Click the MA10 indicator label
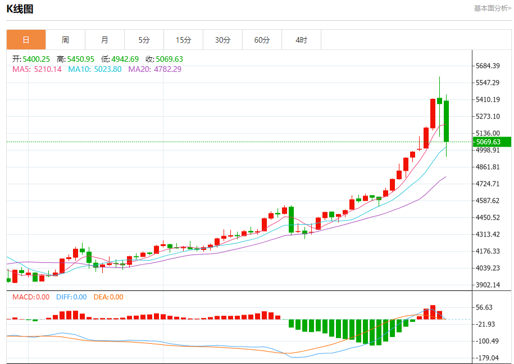The image size is (514, 364). tap(94, 69)
